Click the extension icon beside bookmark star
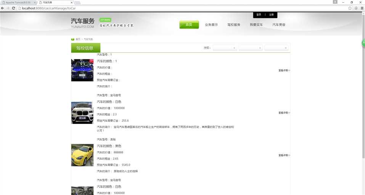Viewport: 365px width, 195px height. pyautogui.click(x=356, y=8)
